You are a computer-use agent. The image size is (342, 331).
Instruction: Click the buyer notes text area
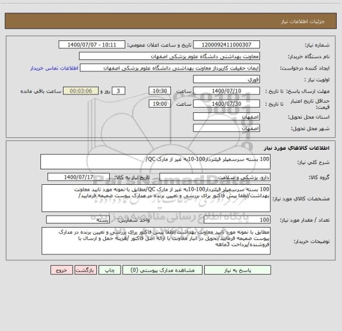pos(156,241)
